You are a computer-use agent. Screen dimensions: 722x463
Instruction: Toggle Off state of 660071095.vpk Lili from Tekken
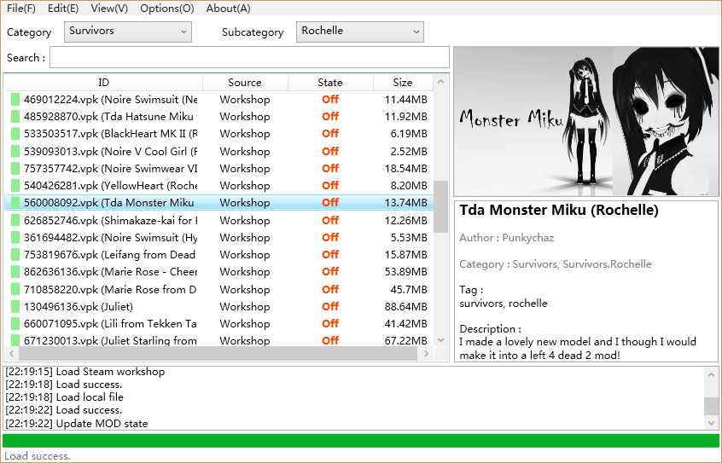[x=330, y=323]
